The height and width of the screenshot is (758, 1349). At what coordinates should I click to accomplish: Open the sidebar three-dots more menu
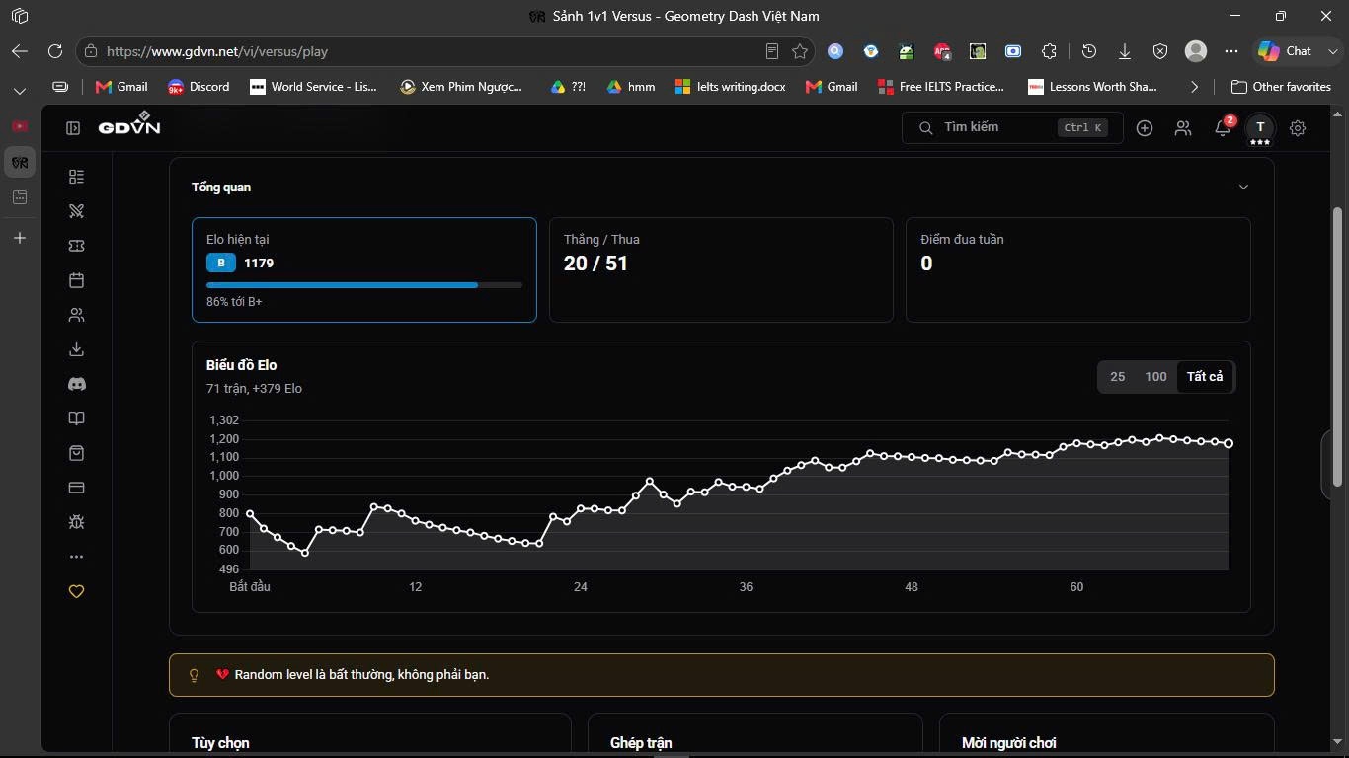[76, 557]
